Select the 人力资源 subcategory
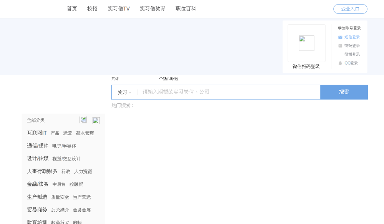384x224 pixels. click(x=83, y=171)
